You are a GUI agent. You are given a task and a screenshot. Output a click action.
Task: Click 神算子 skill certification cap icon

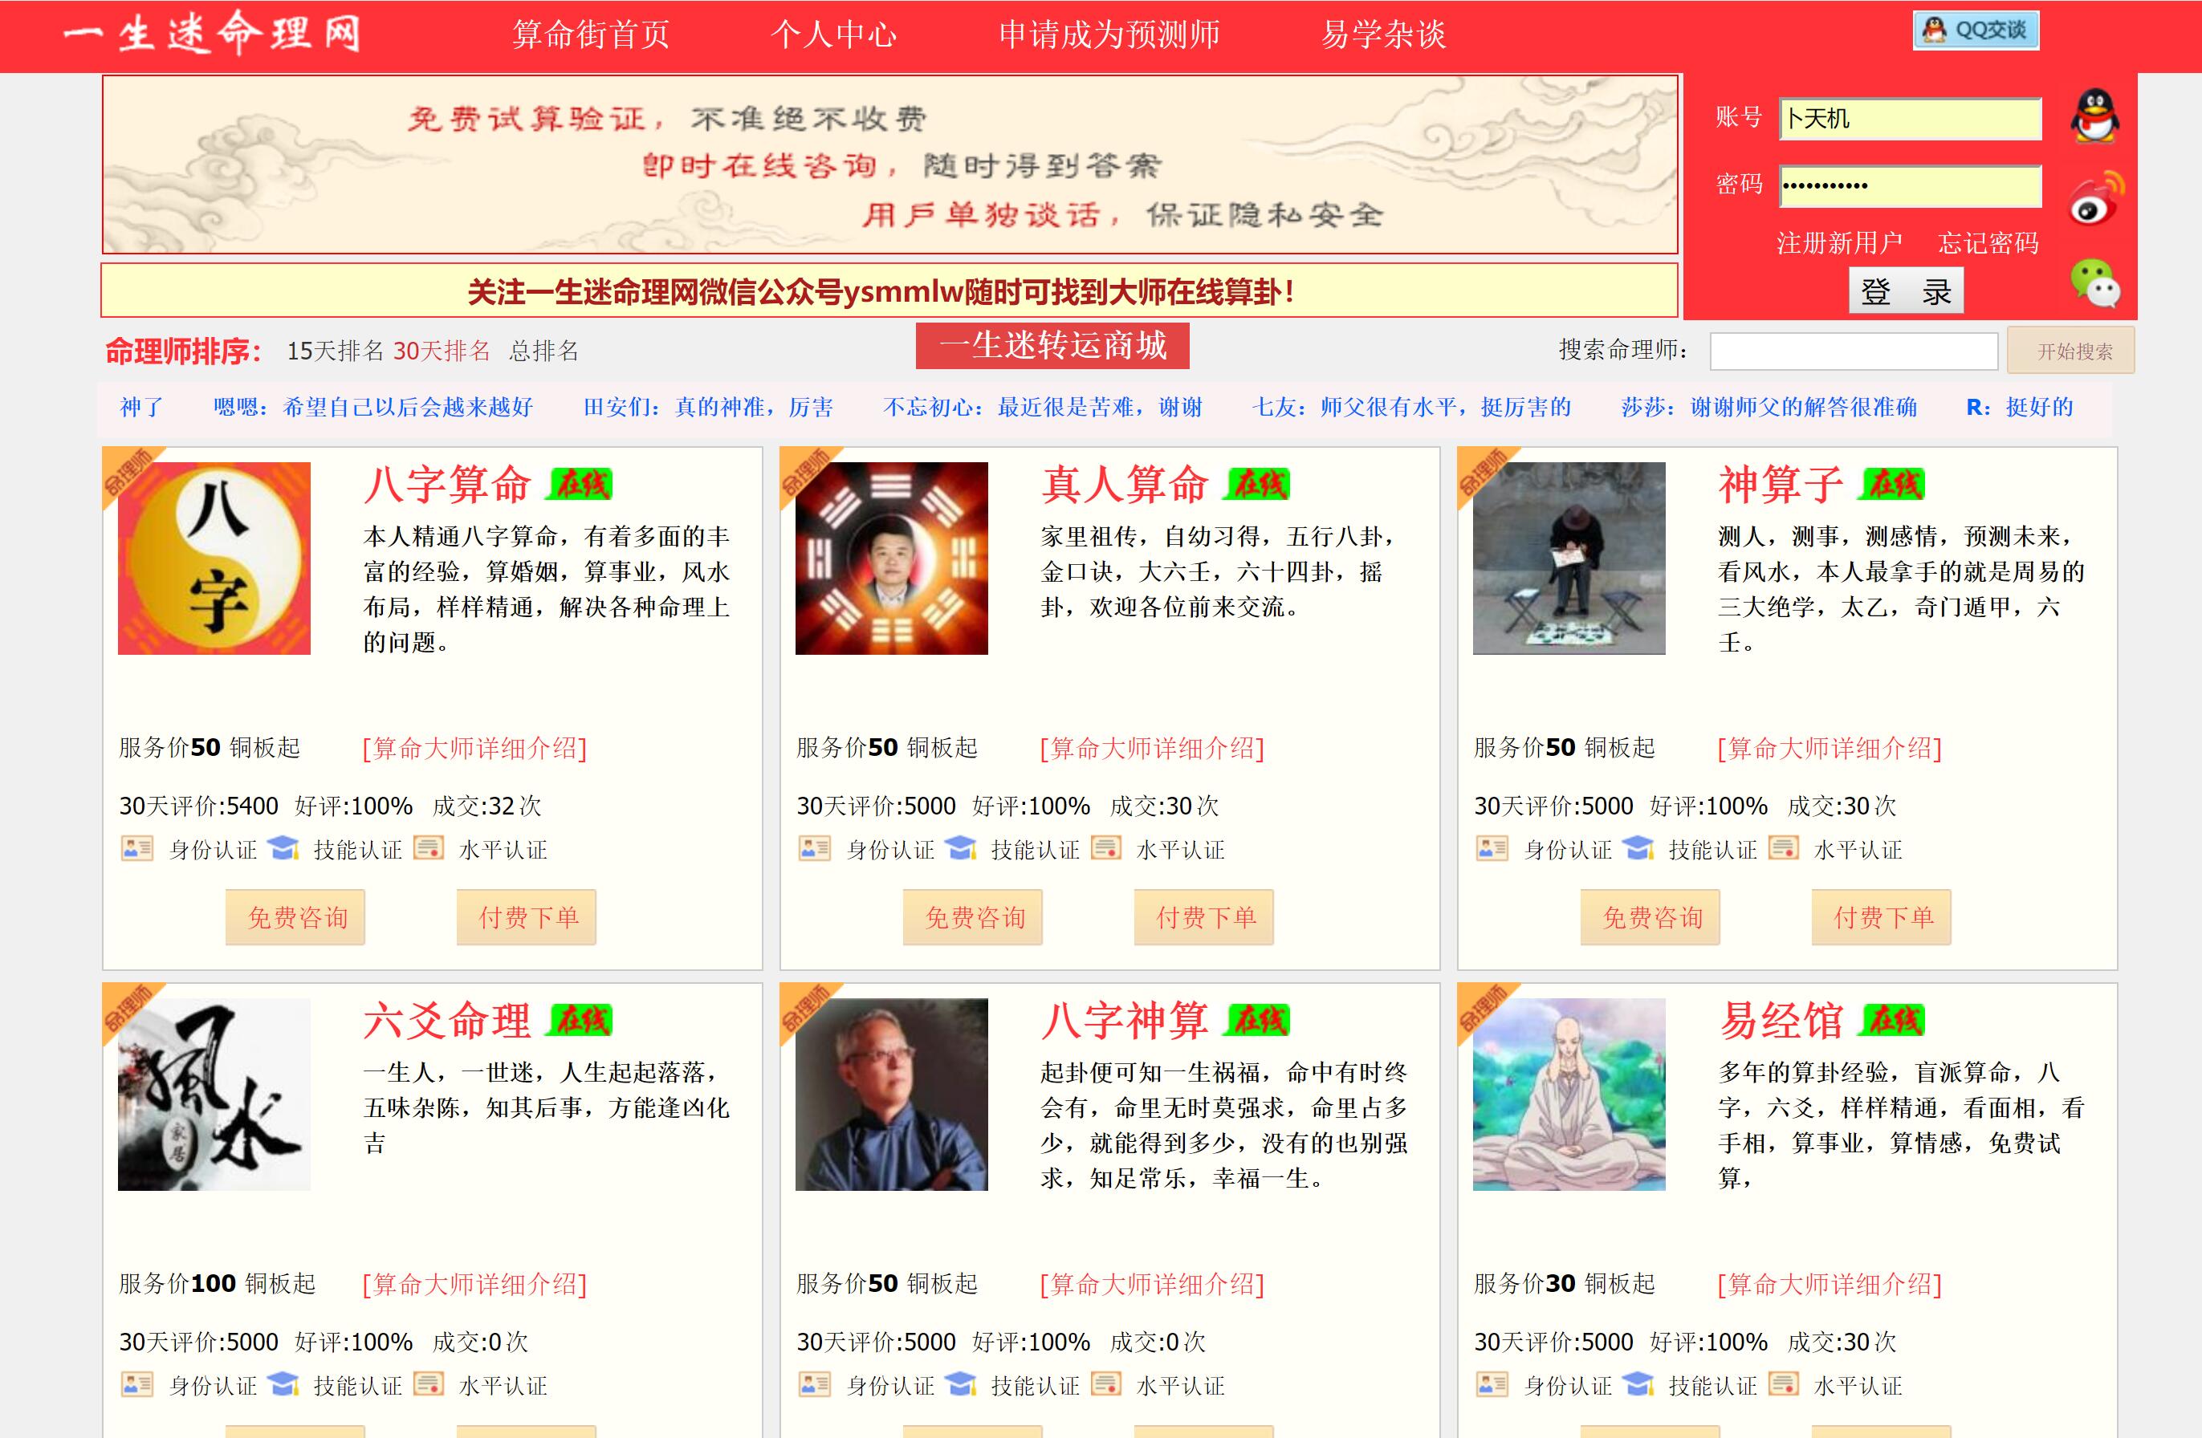(x=1638, y=848)
